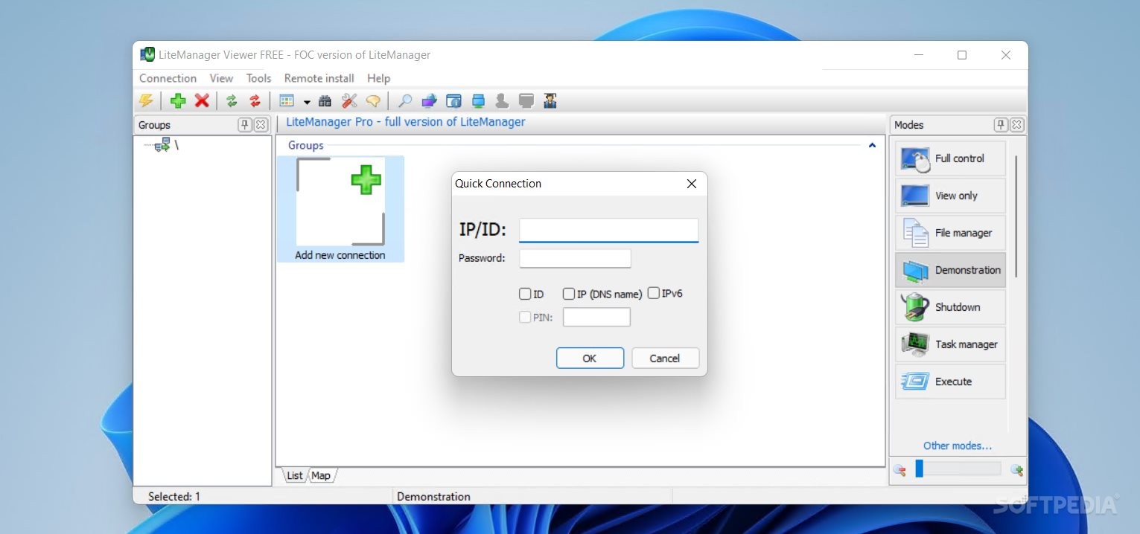Click the zoom in thumbnail icon

1016,469
